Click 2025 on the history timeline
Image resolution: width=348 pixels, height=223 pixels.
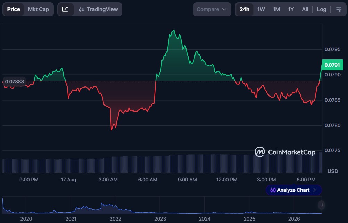point(249,219)
